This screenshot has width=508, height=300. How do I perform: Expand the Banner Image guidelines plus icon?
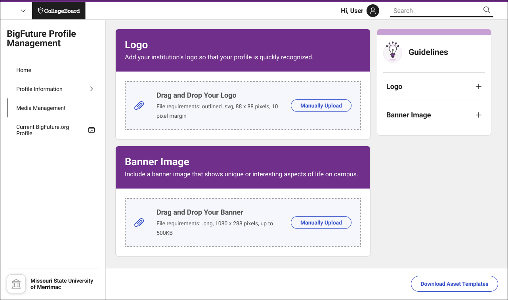(479, 115)
